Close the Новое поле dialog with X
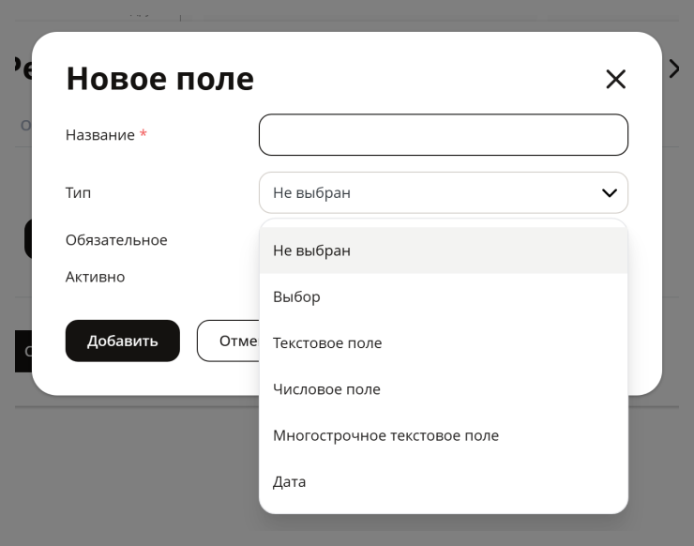Screen dimensions: 694x546 [615, 79]
